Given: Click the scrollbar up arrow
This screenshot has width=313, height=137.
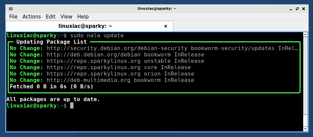Looking at the screenshot, I should tap(305, 35).
